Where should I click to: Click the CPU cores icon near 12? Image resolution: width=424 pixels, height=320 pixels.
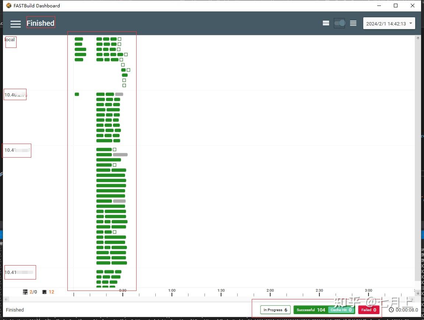tap(44, 292)
